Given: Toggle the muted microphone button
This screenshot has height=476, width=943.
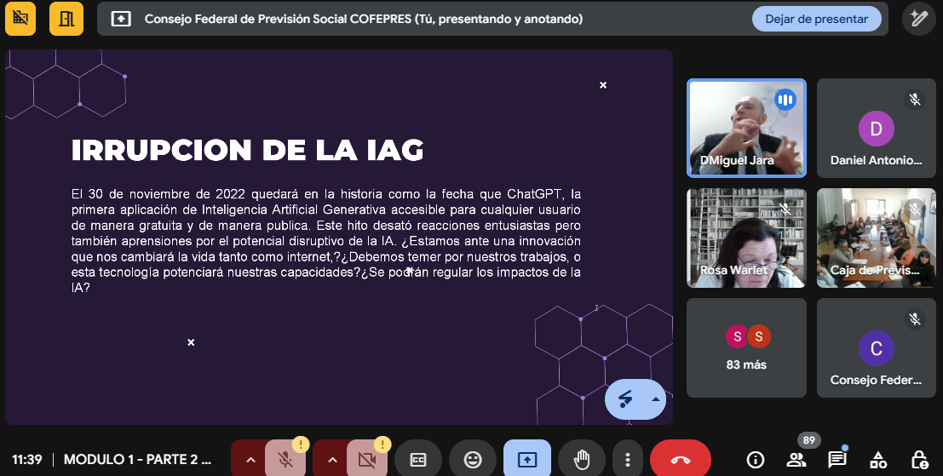Looking at the screenshot, I should [285, 460].
